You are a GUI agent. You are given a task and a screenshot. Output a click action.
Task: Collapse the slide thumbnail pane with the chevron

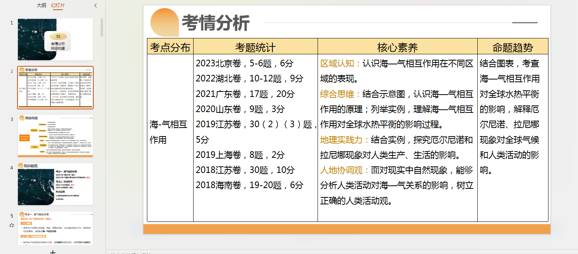(96, 5)
